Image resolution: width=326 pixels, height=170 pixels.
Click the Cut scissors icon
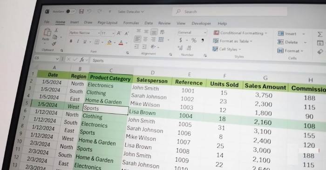point(56,30)
